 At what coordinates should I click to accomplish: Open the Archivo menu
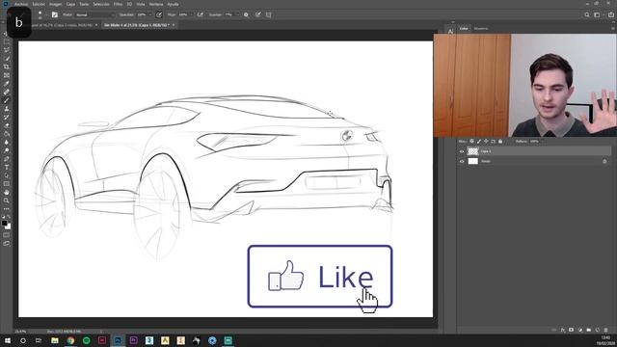click(21, 4)
